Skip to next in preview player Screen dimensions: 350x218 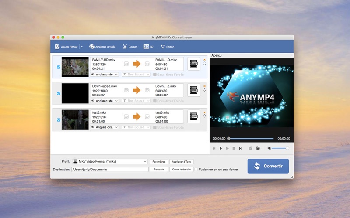tap(240, 148)
